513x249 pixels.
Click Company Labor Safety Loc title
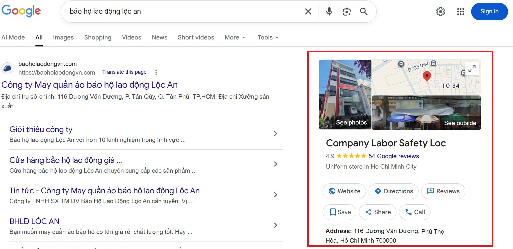[x=386, y=143]
